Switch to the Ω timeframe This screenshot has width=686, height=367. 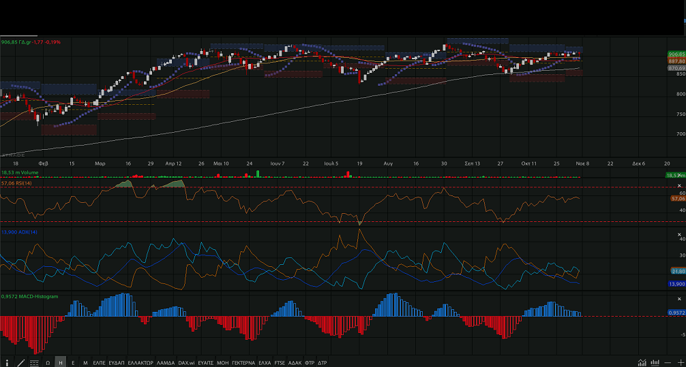(48, 362)
